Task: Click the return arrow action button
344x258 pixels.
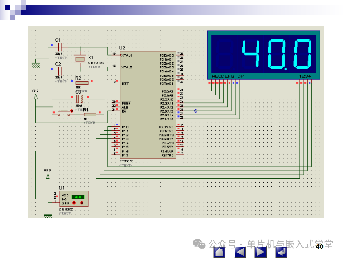Action: pyautogui.click(x=281, y=252)
